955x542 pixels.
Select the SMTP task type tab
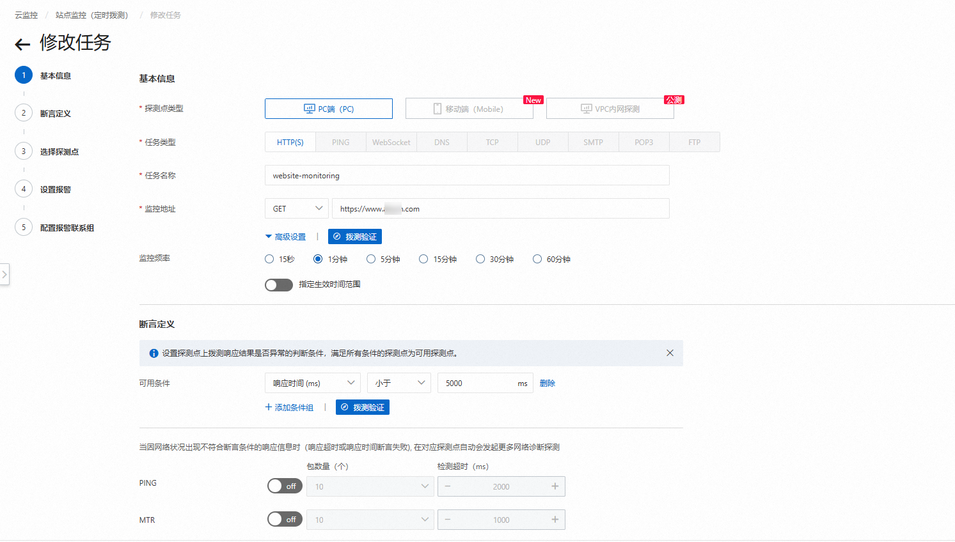pos(594,142)
